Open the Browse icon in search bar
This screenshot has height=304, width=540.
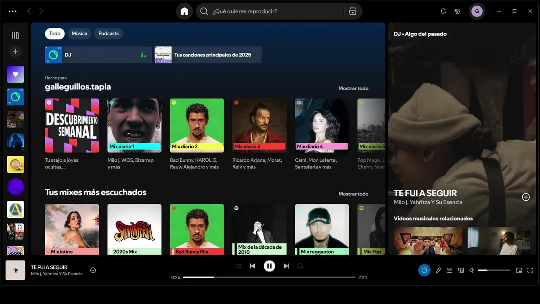coord(353,11)
